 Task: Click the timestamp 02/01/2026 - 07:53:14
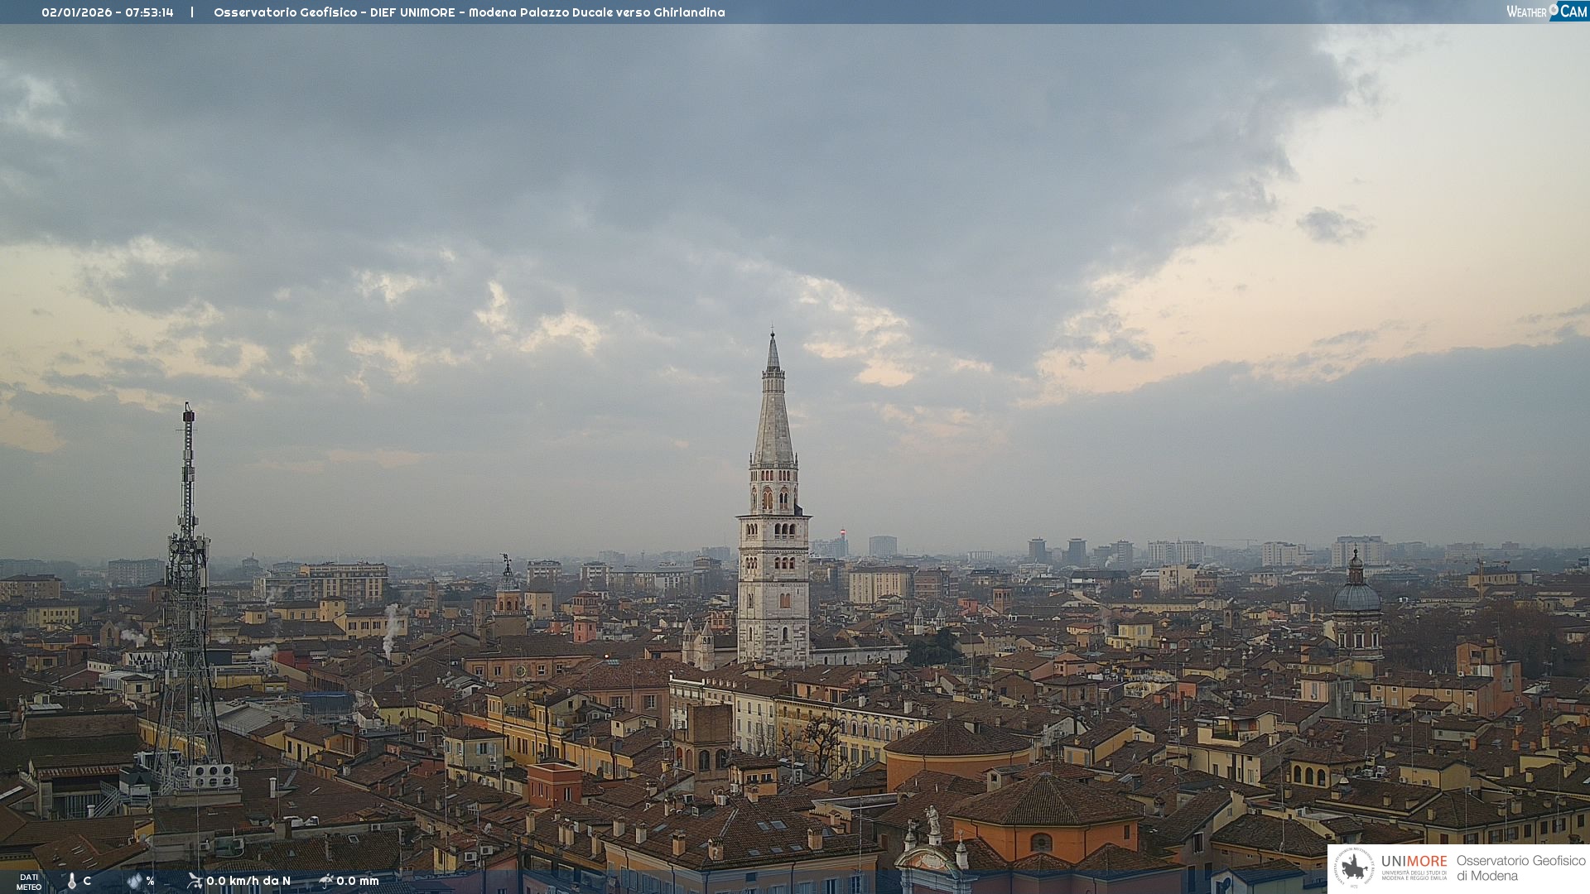pos(108,12)
